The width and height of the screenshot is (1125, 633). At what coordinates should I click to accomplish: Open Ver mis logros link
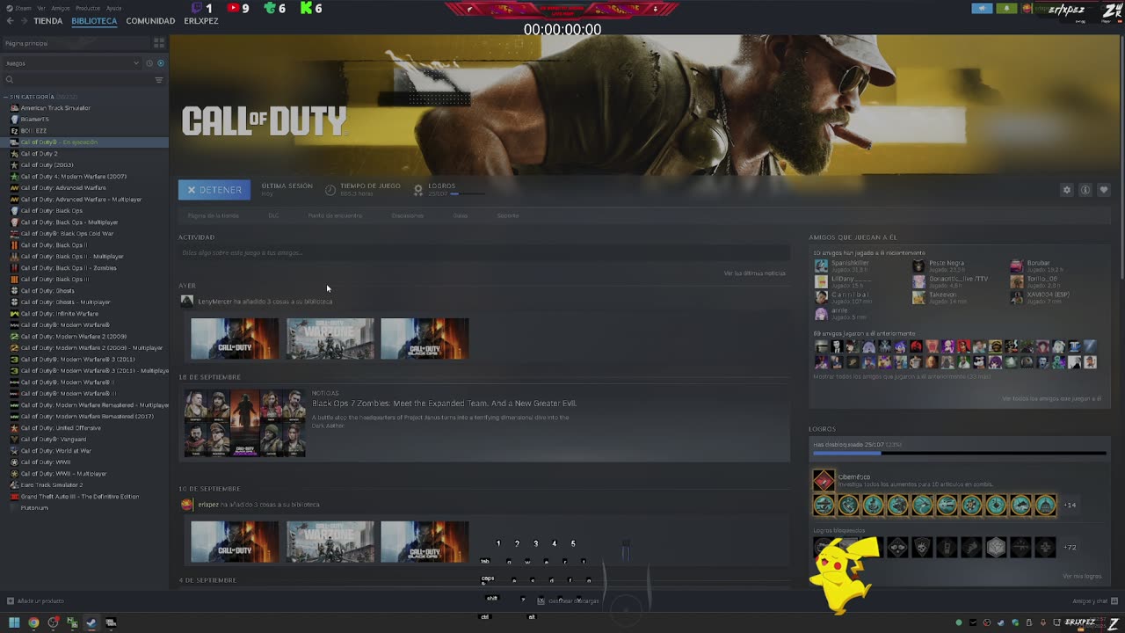pos(1082,577)
